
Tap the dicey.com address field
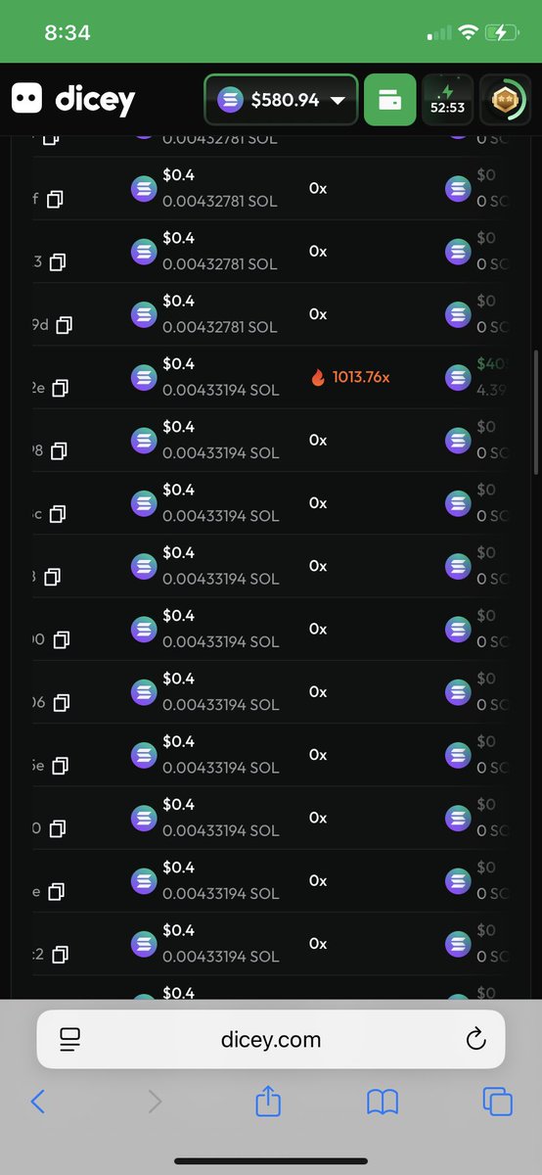click(271, 1040)
